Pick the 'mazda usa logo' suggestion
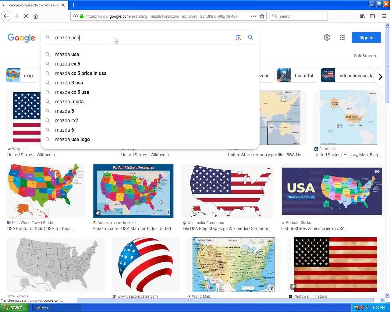Viewport: 390px width, 312px height. 150,139
